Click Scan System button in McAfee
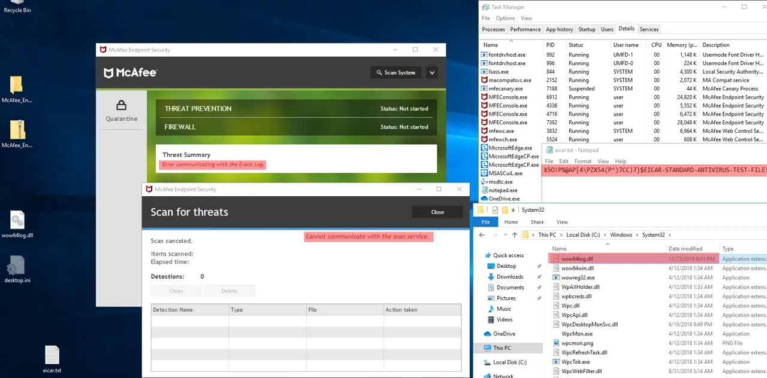The image size is (767, 378). [396, 72]
